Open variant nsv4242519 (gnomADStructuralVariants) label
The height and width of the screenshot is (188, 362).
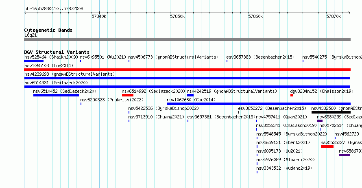pos(232,91)
